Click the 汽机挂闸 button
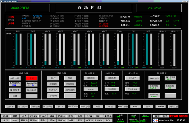The width and height of the screenshot is (189, 123). [x=15, y=78]
